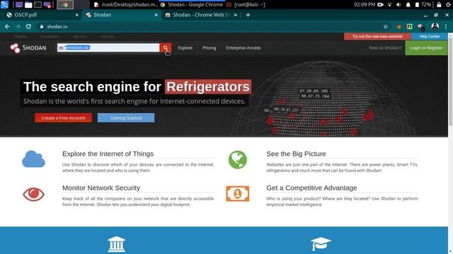Click the See the Big Picture heading
453x254 pixels.
pyautogui.click(x=296, y=154)
